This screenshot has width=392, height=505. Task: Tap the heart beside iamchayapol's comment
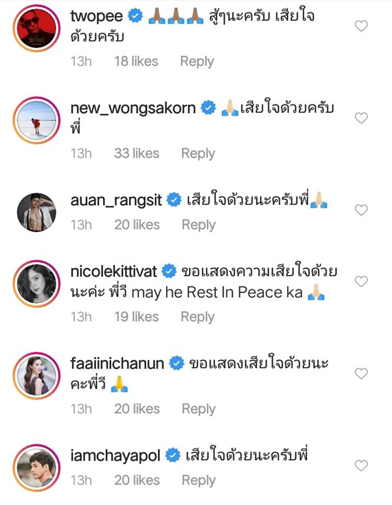pos(361,465)
